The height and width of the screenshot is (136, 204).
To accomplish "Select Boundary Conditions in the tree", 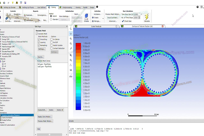I will (x=6, y=74).
